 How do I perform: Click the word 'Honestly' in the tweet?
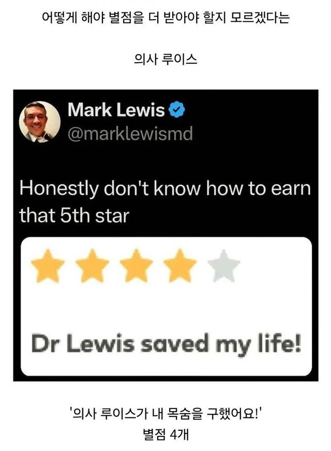point(59,188)
